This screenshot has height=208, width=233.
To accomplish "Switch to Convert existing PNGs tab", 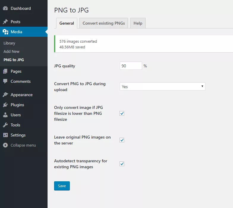I will [x=103, y=23].
